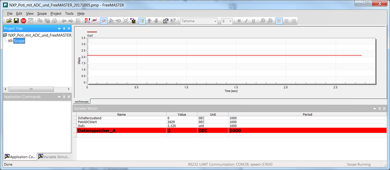
Task: Open Application Commands panel dropdown arrow
Action: click(x=59, y=97)
